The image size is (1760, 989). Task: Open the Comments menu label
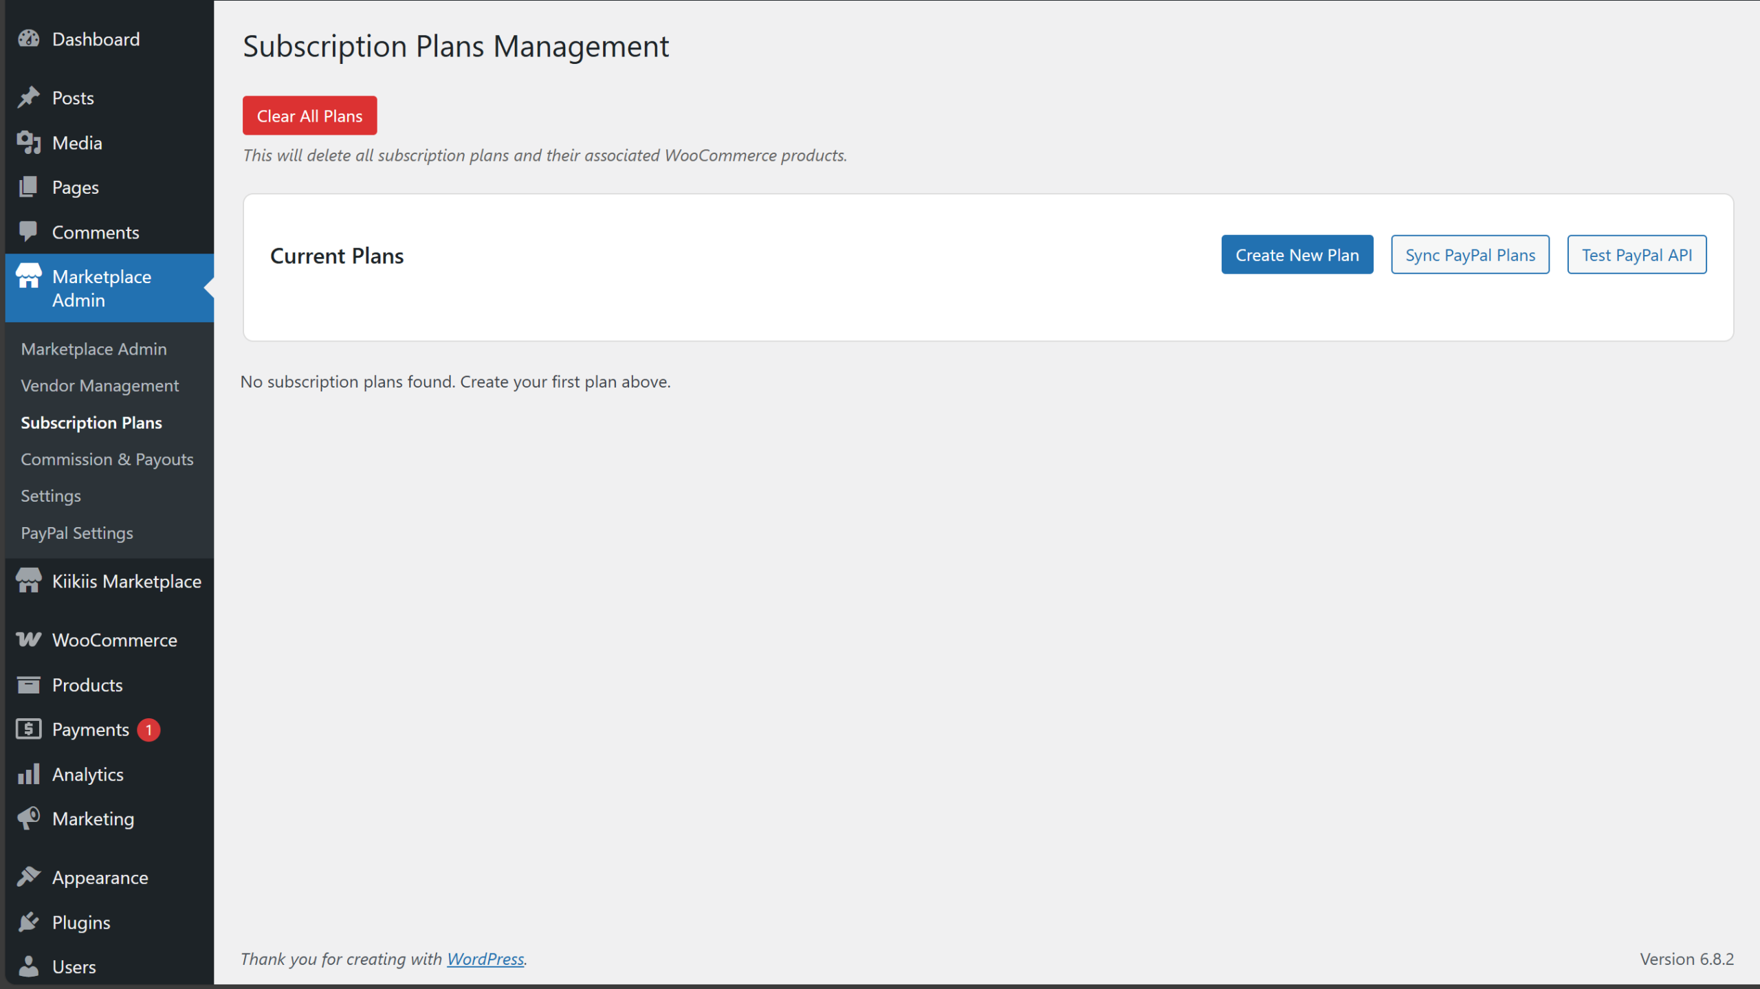pyautogui.click(x=96, y=232)
